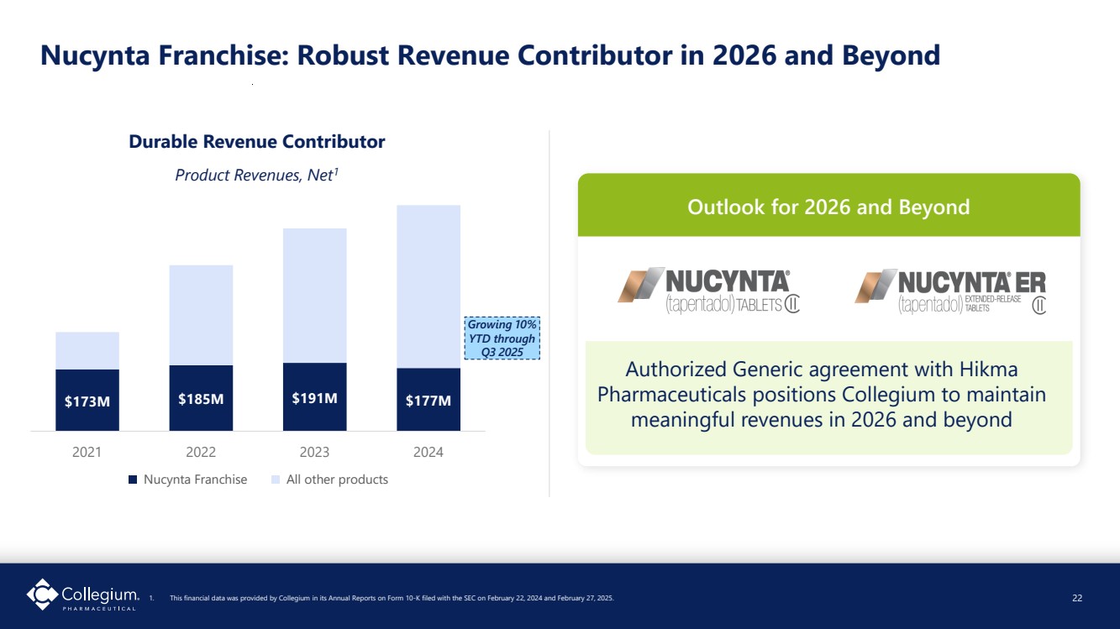Click the Collegium Pharmaceutical logo
The height and width of the screenshot is (629, 1120).
[x=82, y=595]
